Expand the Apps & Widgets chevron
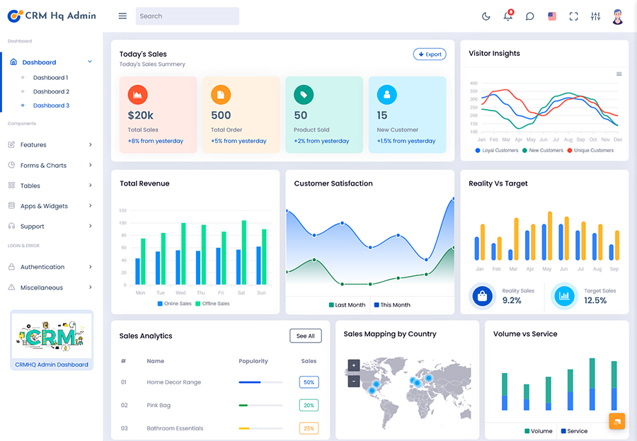The image size is (637, 441). coord(90,206)
